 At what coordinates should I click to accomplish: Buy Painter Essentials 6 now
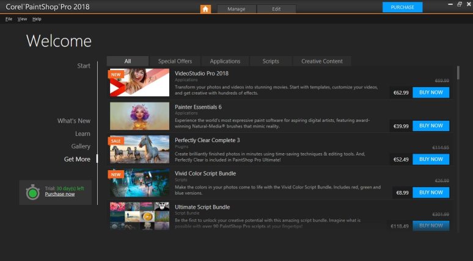click(431, 126)
